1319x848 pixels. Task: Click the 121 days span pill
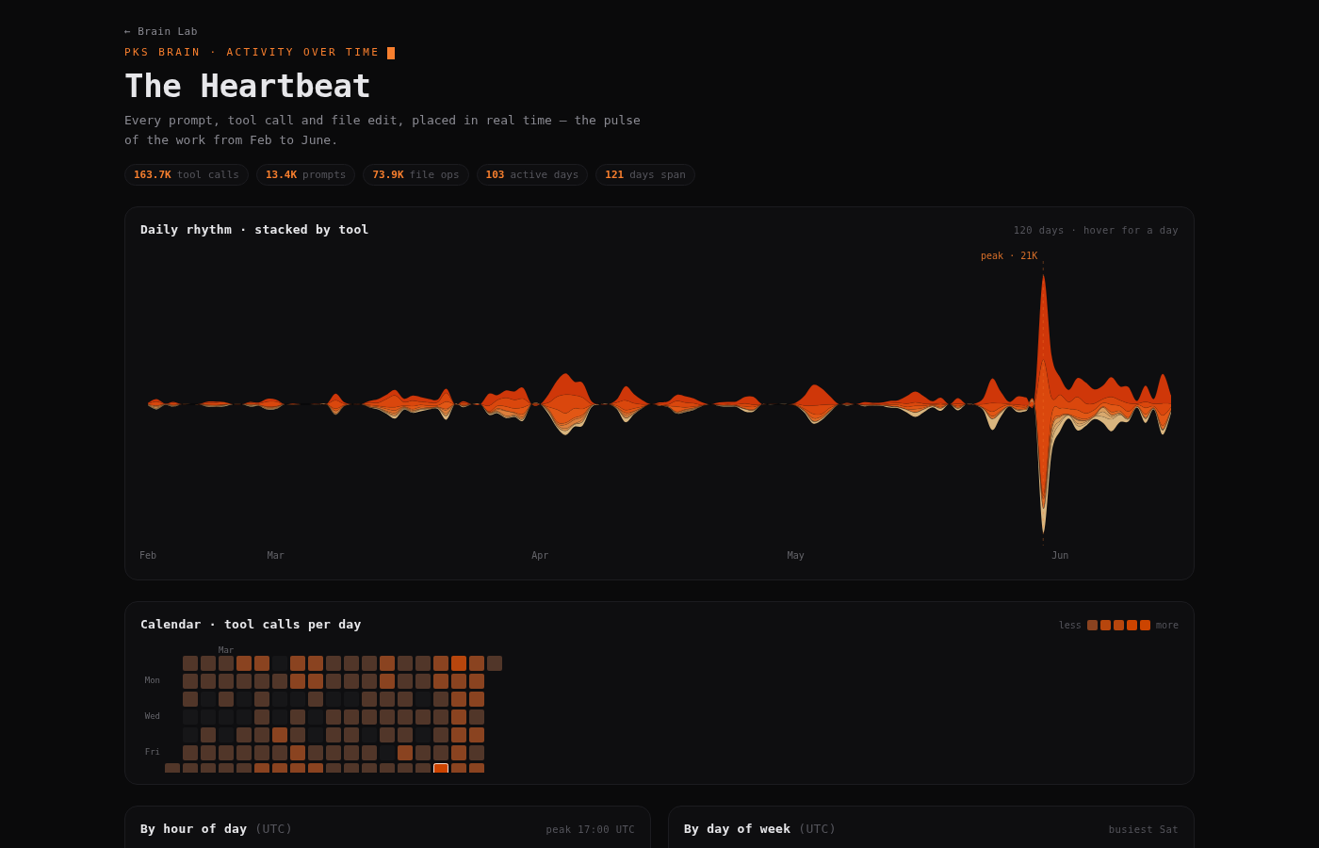click(x=645, y=174)
